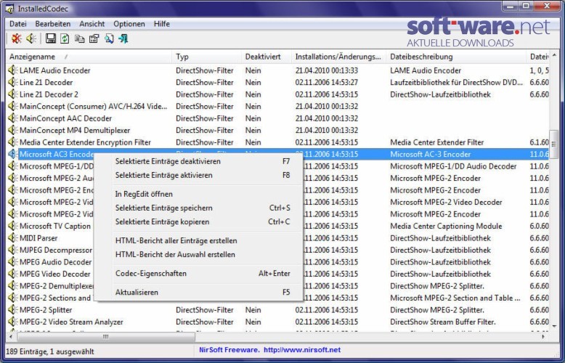
Task: Choose 'Selektierte Einträge kopieren' in context menu
Action: click(x=198, y=222)
